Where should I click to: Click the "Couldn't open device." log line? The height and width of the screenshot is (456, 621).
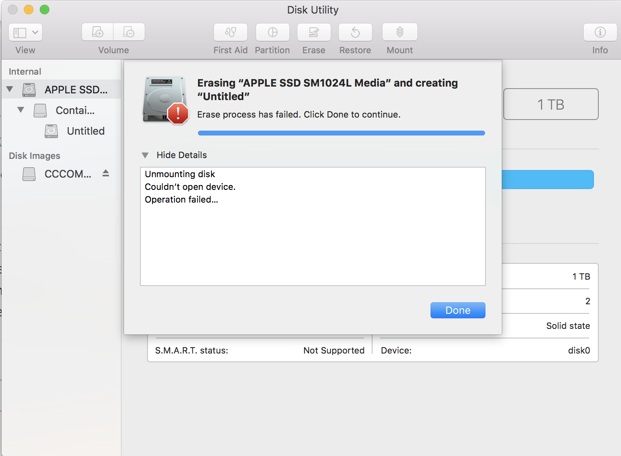tap(190, 187)
